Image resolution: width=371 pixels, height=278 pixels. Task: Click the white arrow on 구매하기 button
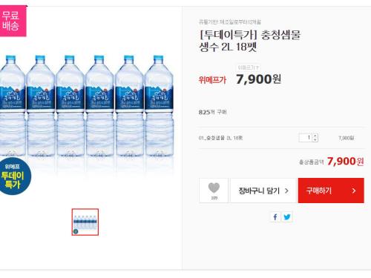[x=354, y=191]
